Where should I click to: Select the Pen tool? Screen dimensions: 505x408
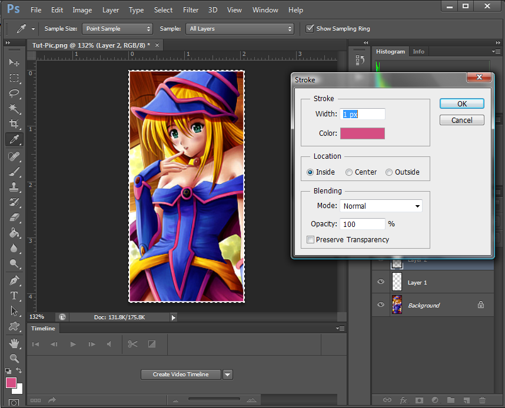point(14,280)
